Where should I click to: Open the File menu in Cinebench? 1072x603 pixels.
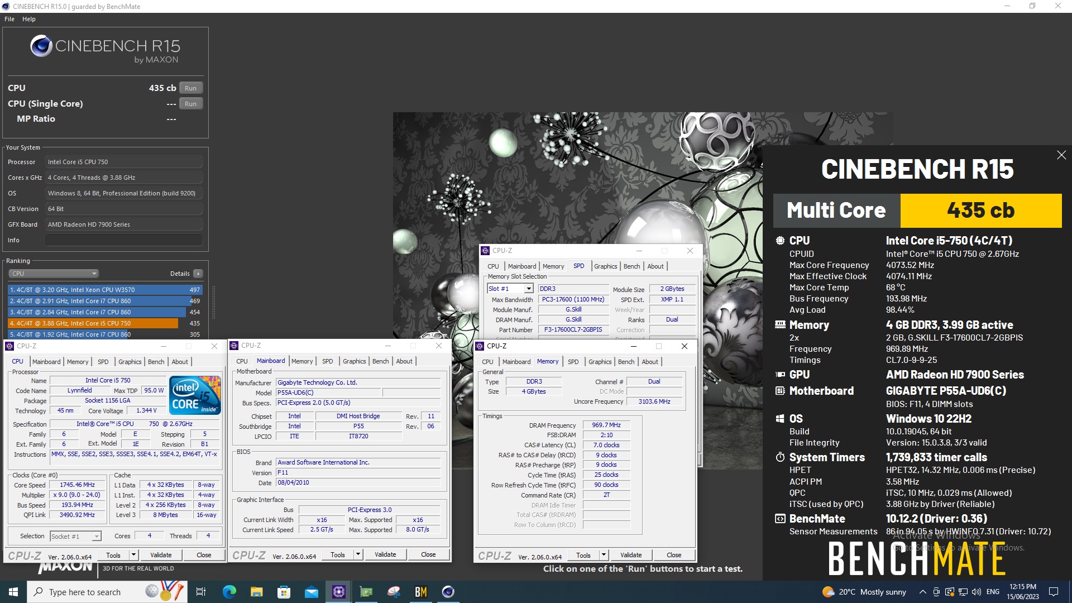(x=9, y=19)
